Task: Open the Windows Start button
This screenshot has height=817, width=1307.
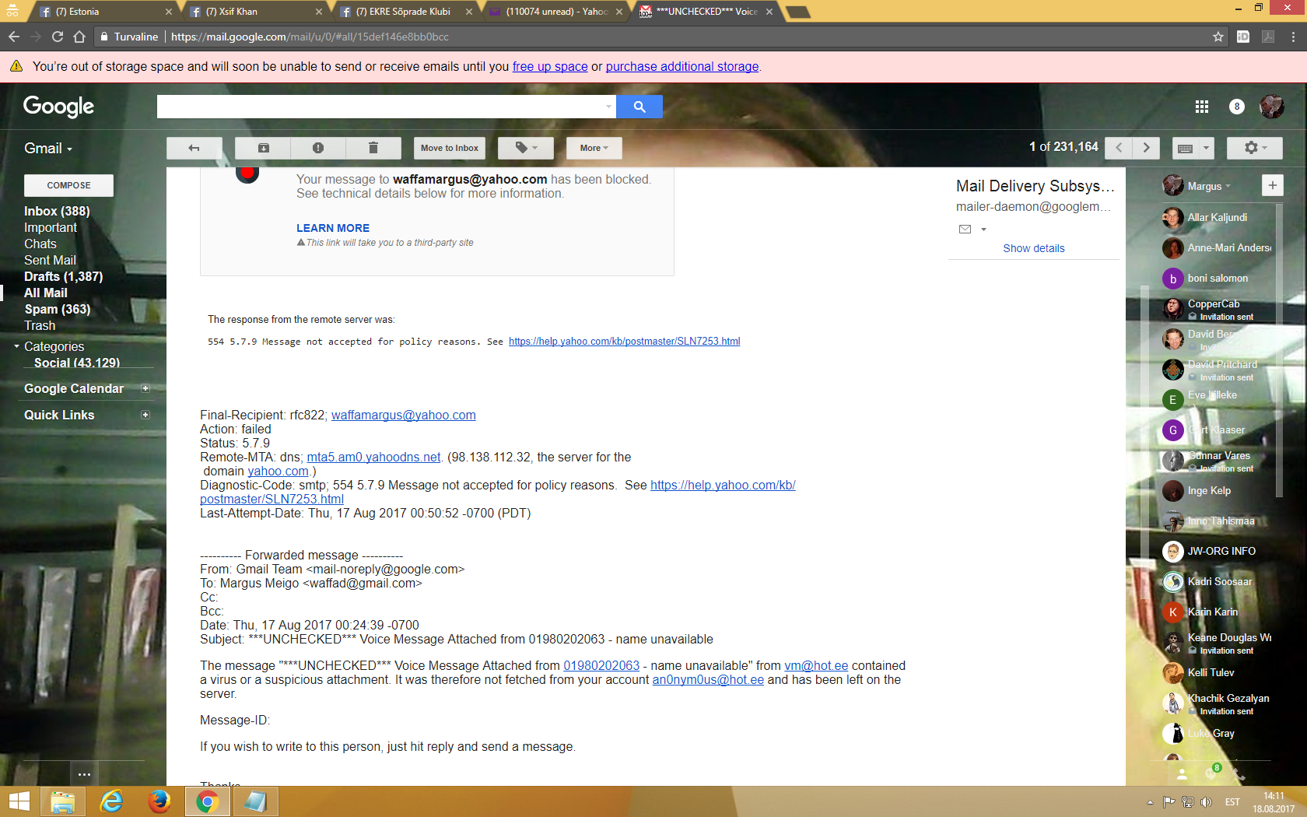Action: click(x=19, y=801)
